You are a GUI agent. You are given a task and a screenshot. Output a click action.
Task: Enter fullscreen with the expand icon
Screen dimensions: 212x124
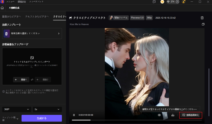click(x=166, y=115)
